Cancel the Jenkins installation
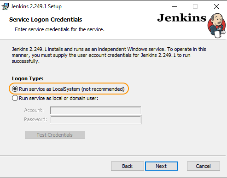Image resolution: width=227 pixels, height=178 pixels. tap(204, 166)
